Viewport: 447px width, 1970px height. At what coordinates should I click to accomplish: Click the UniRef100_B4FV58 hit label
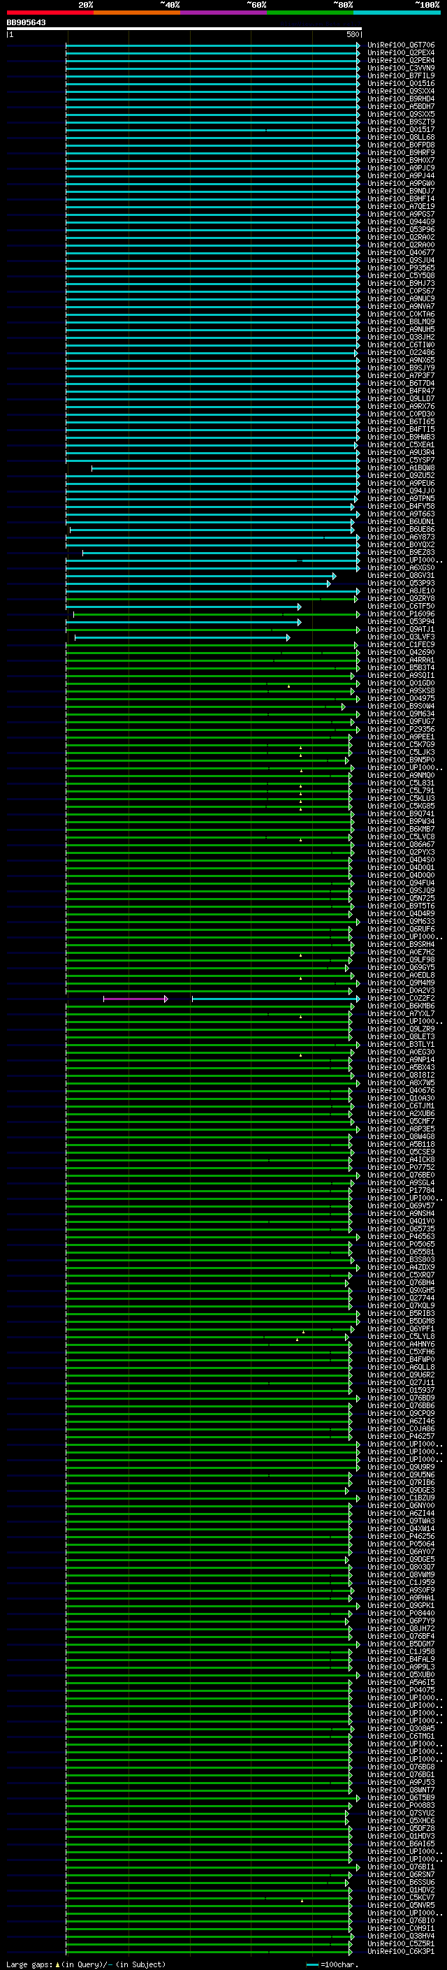[400, 506]
